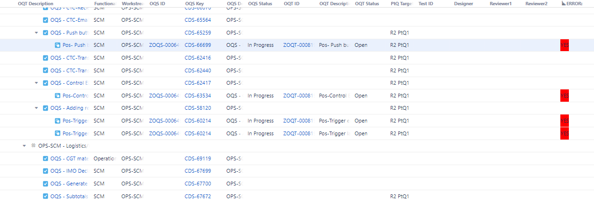Open the ZOQS-0006 link in the CDS-66699 row
Image resolution: width=594 pixels, height=202 pixels.
[x=164, y=45]
